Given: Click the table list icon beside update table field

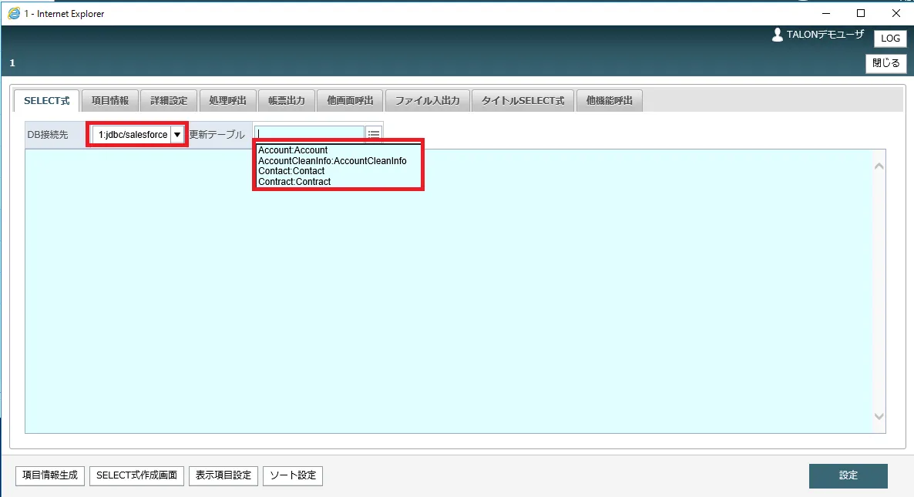Looking at the screenshot, I should click(x=374, y=134).
